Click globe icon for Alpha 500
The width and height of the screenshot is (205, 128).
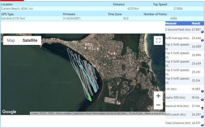(x=202, y=100)
